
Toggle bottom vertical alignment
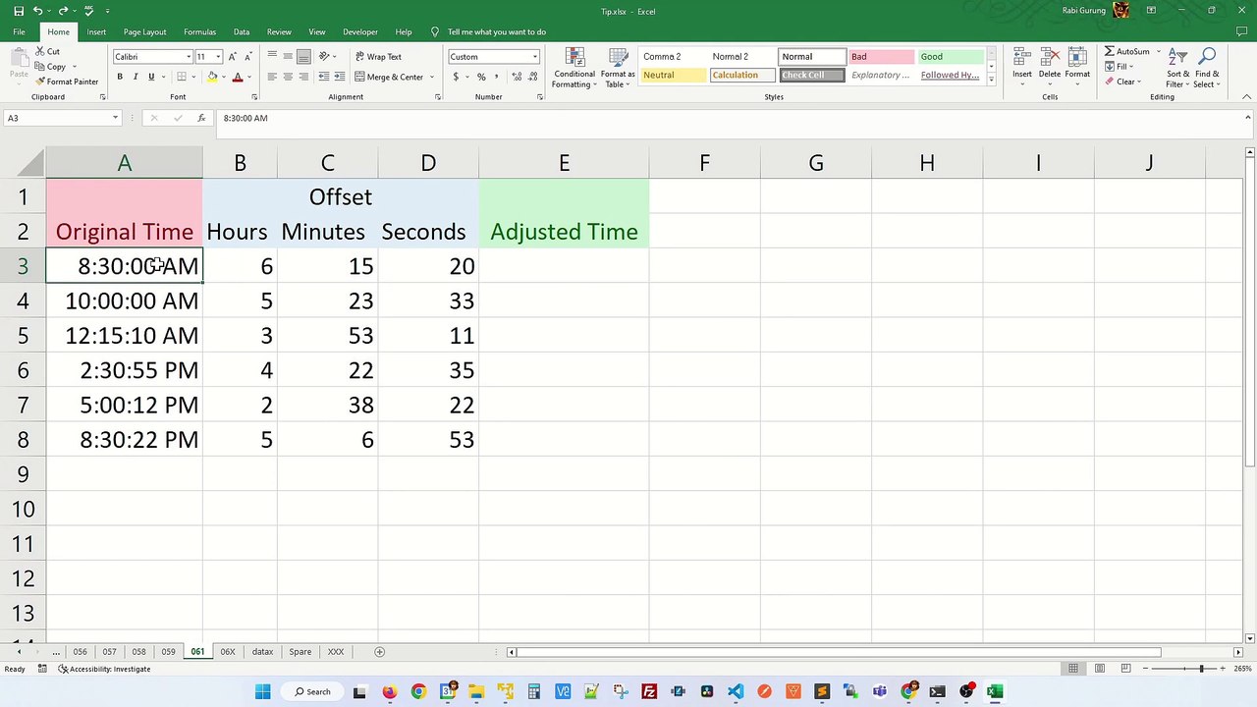[x=303, y=56]
